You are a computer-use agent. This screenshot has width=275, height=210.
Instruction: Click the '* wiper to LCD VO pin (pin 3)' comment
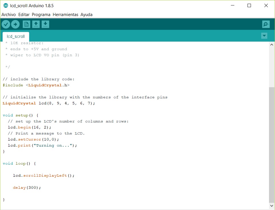42,55
